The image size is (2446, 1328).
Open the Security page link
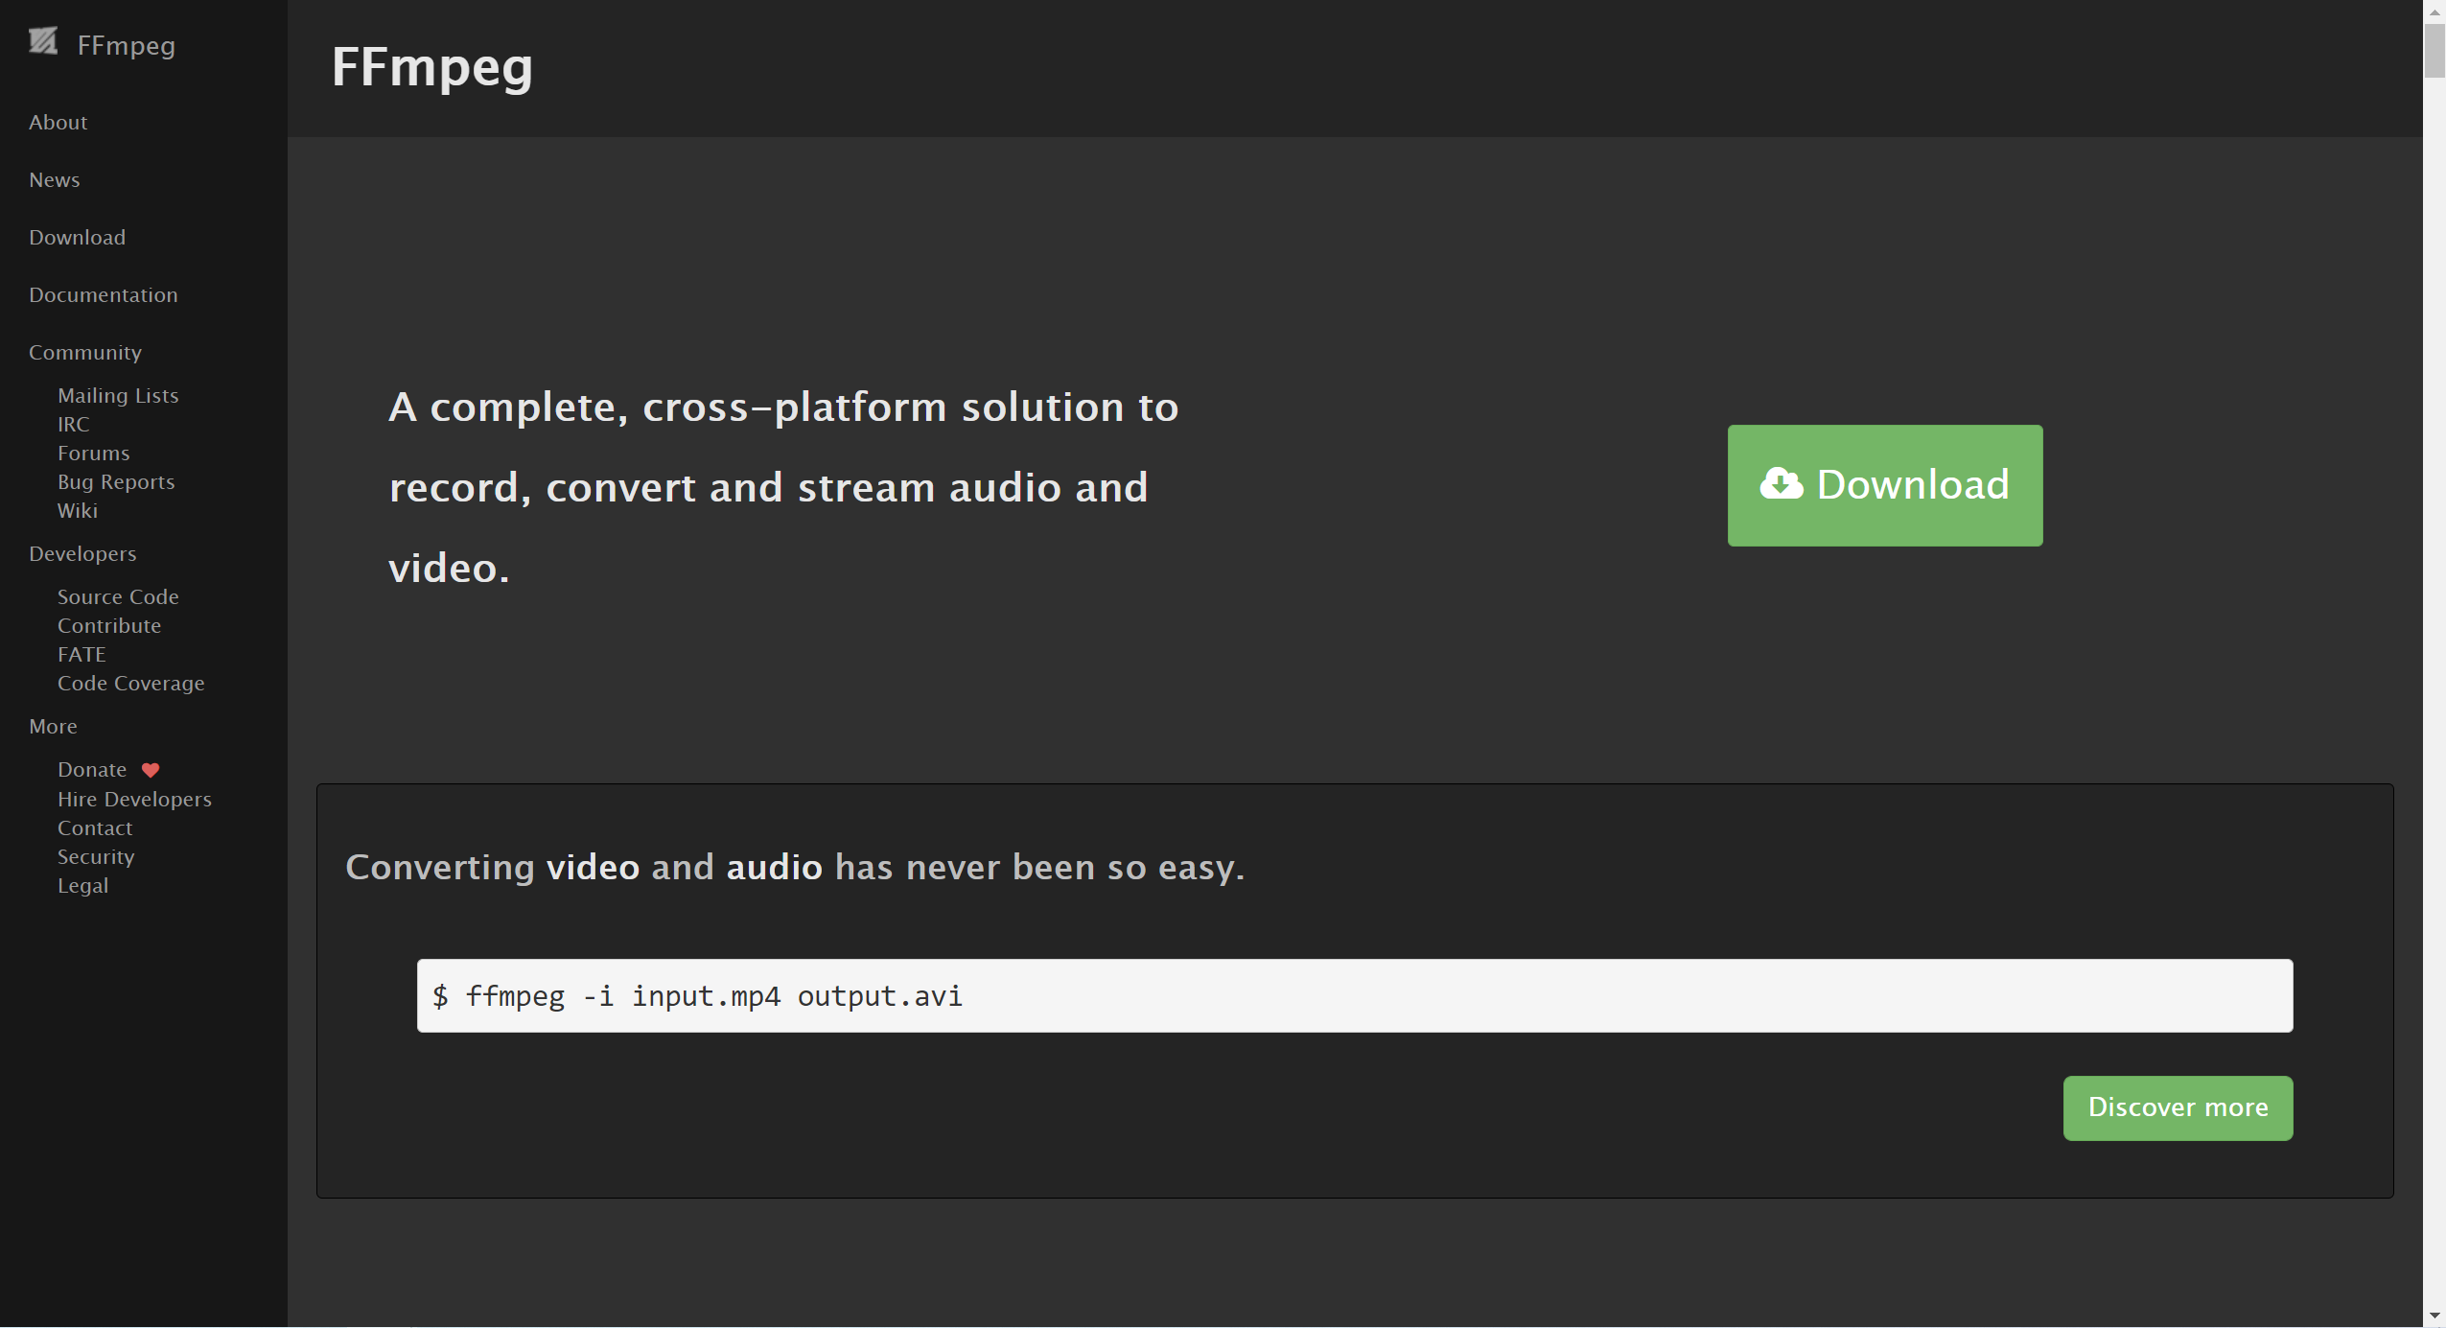[x=96, y=857]
